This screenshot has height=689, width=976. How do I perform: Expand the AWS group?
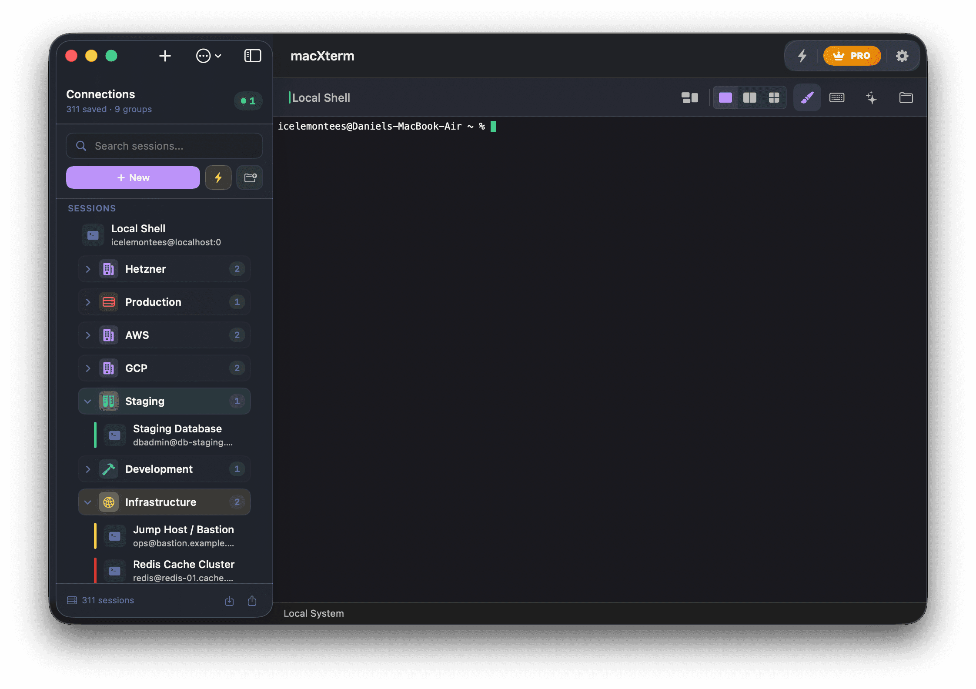[88, 335]
